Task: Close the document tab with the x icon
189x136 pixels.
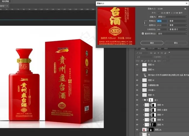Action: [x=7, y=6]
